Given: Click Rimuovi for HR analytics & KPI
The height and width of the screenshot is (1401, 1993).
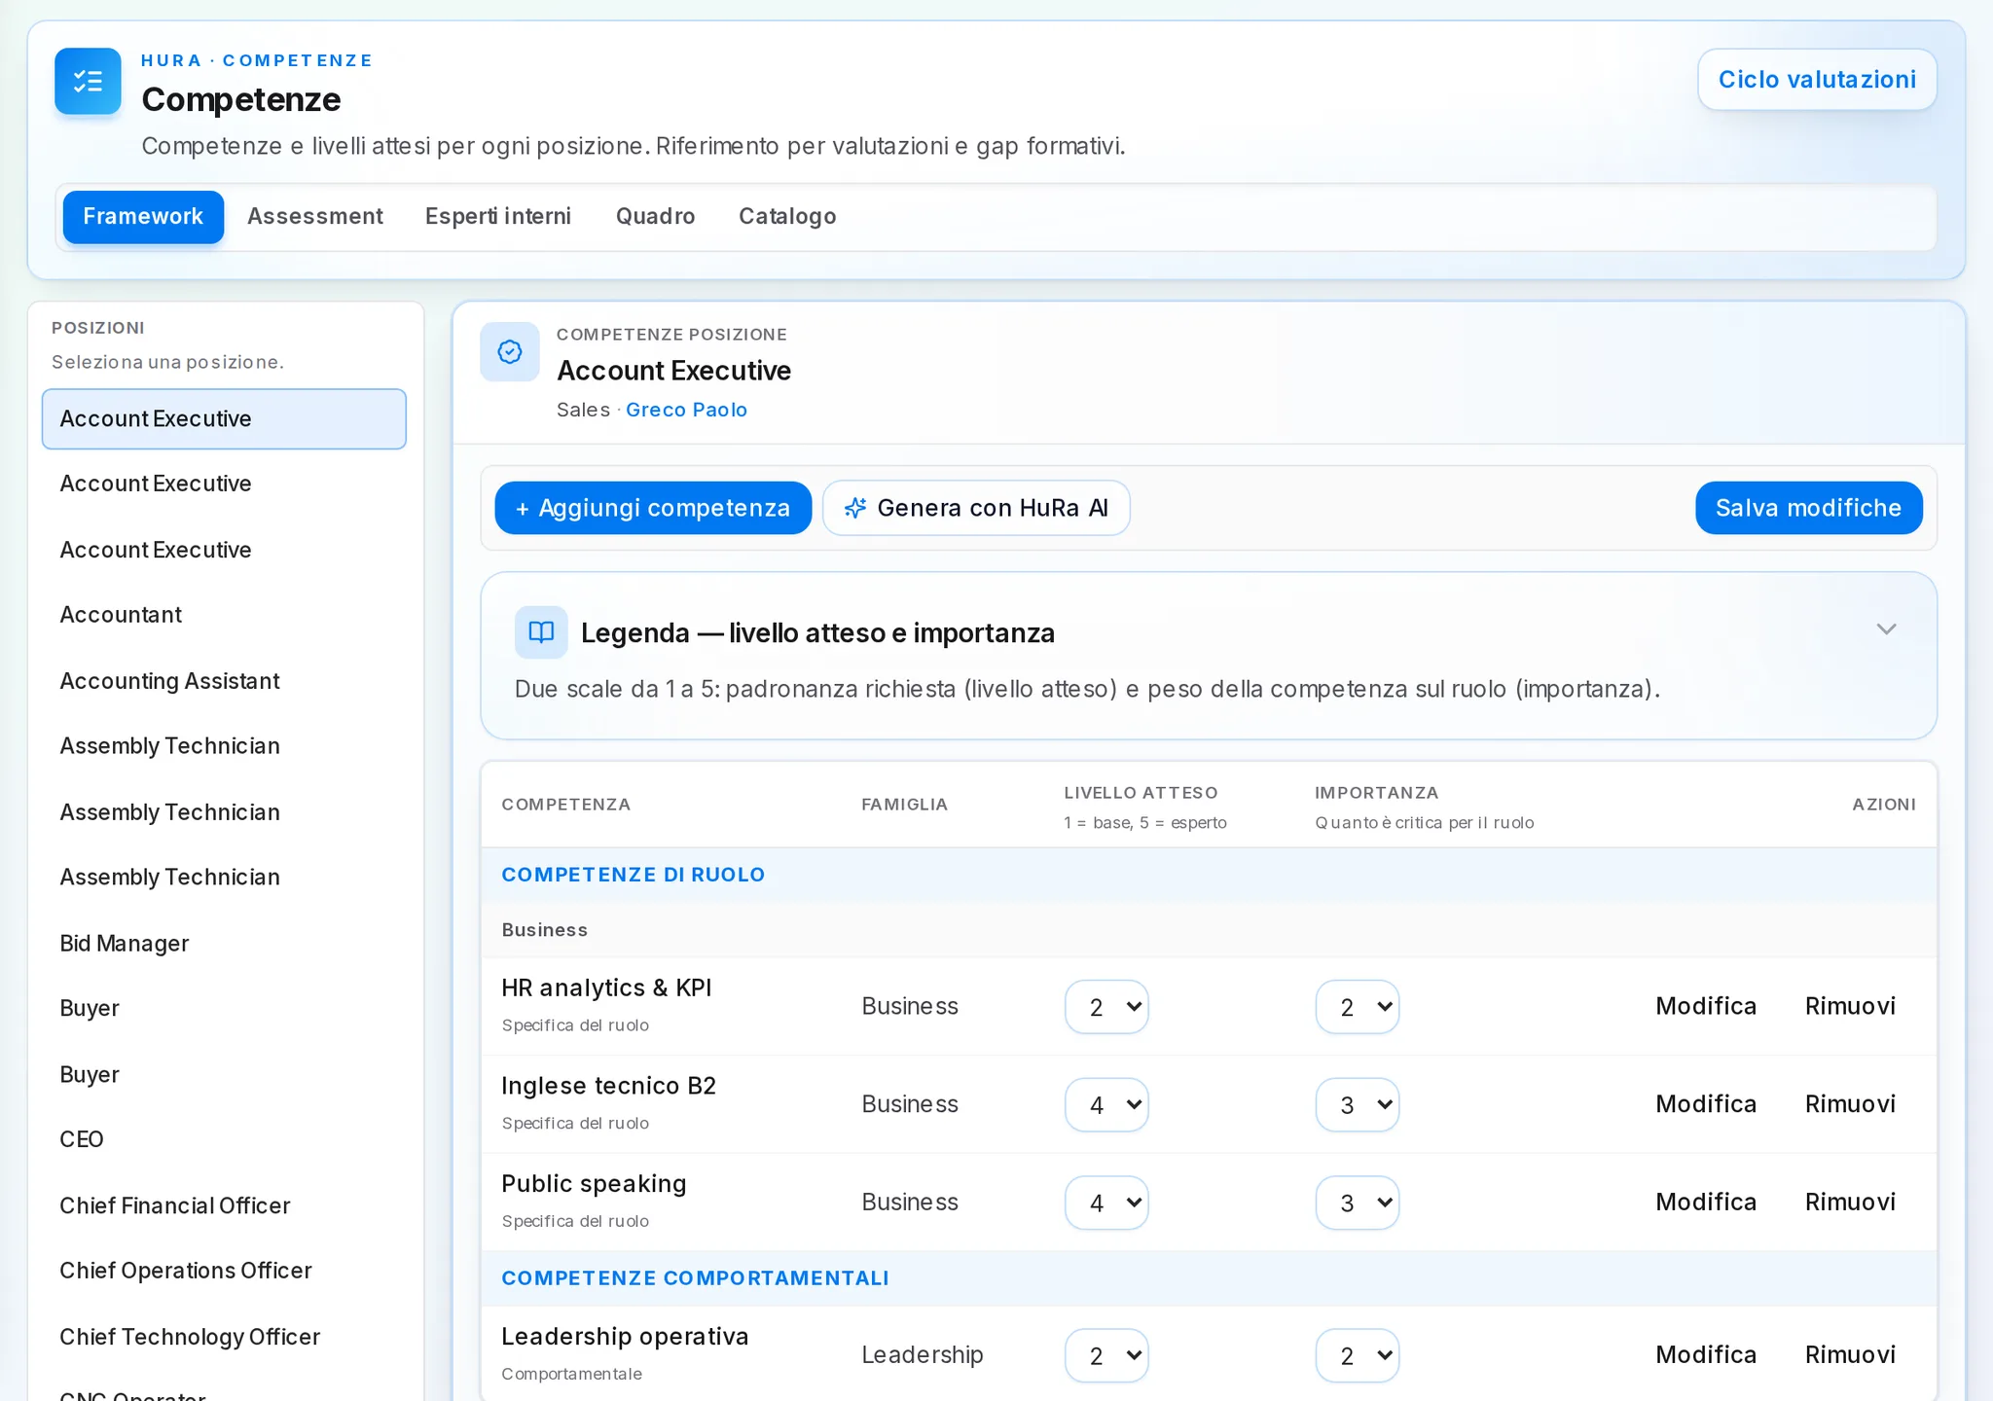Looking at the screenshot, I should (x=1850, y=1007).
